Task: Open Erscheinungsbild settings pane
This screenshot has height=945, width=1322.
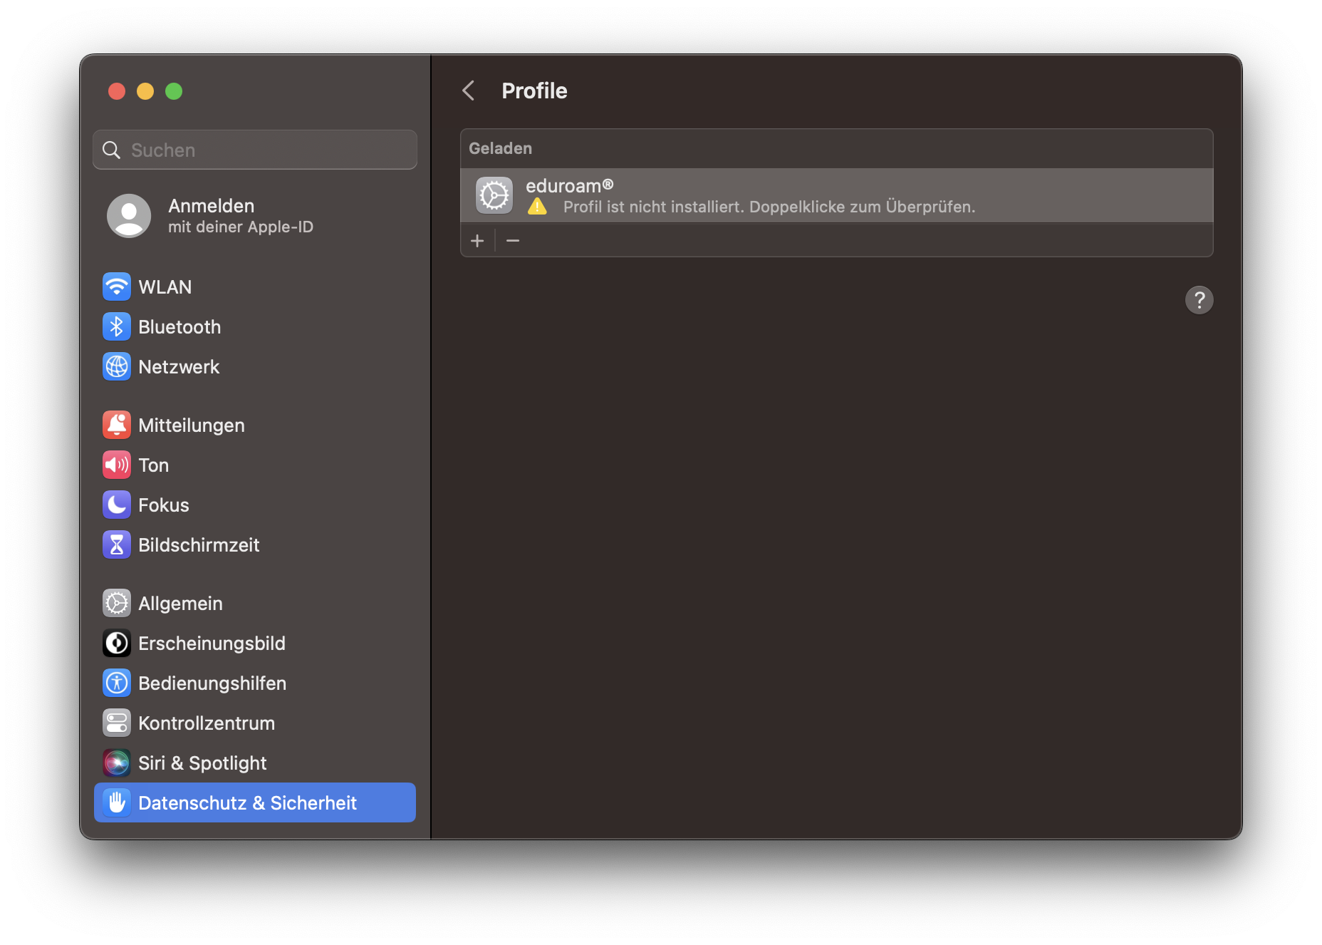Action: pyautogui.click(x=212, y=644)
